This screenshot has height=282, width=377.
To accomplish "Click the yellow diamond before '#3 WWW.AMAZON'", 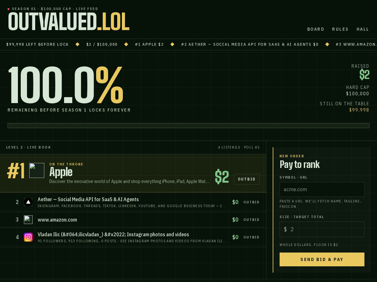I will click(327, 44).
